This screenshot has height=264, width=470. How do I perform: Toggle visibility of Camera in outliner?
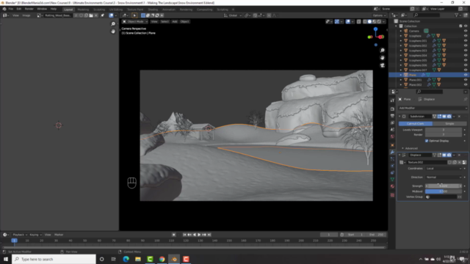466,31
